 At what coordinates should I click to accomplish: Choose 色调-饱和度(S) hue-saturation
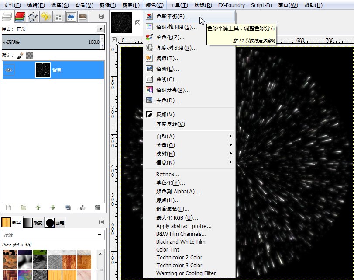click(189, 27)
